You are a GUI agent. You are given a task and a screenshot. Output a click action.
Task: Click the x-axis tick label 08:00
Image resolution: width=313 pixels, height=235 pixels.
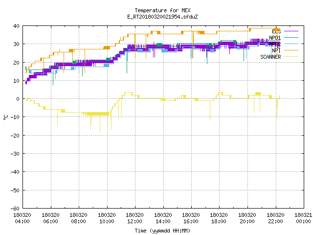78,221
